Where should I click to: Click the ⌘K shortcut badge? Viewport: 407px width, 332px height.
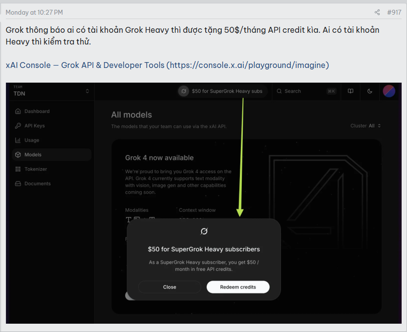point(331,91)
